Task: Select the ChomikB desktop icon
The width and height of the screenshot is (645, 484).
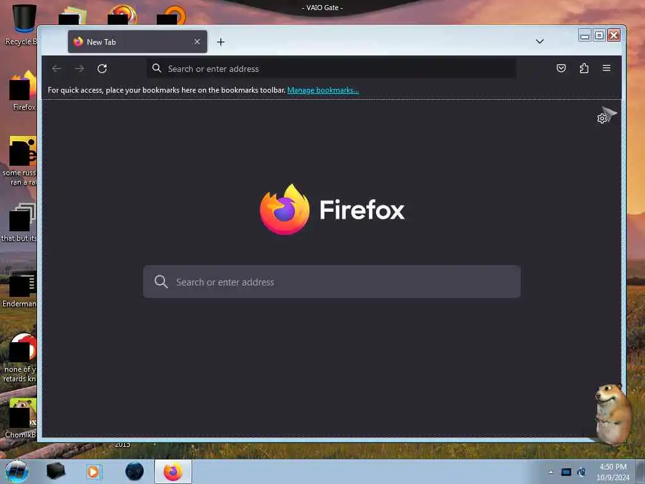Action: [21, 418]
